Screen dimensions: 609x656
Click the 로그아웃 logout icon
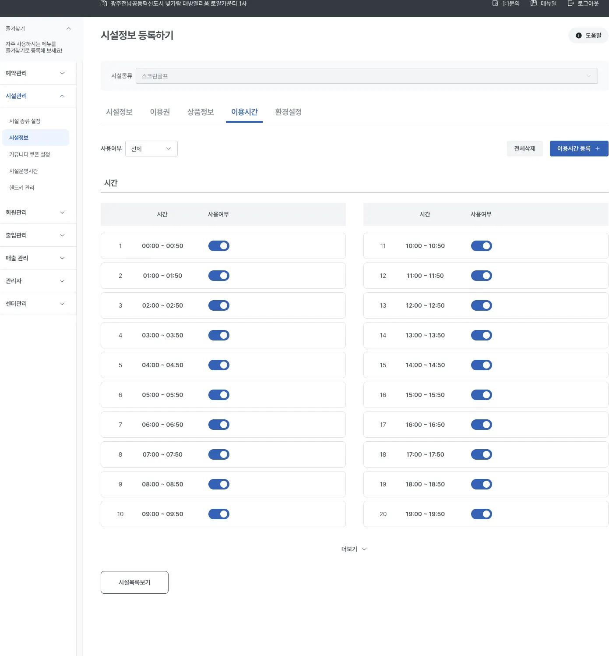(x=570, y=4)
